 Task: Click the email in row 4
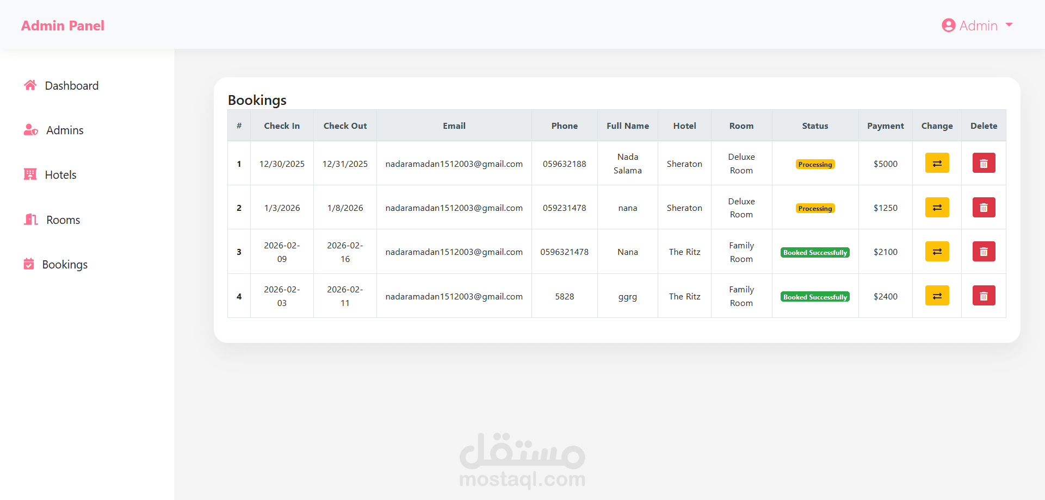[454, 296]
